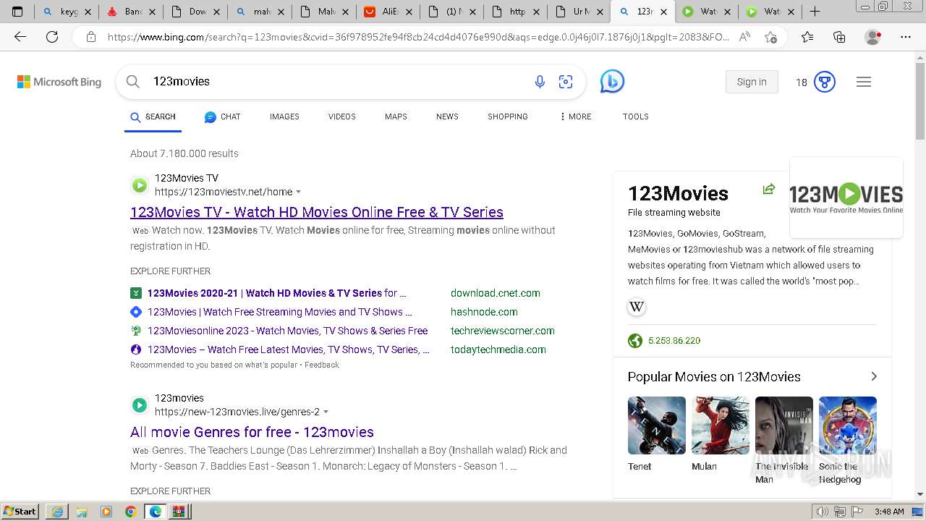Expand dropdown next to new-123movies.live URL
Screen dimensions: 926x521
[326, 412]
